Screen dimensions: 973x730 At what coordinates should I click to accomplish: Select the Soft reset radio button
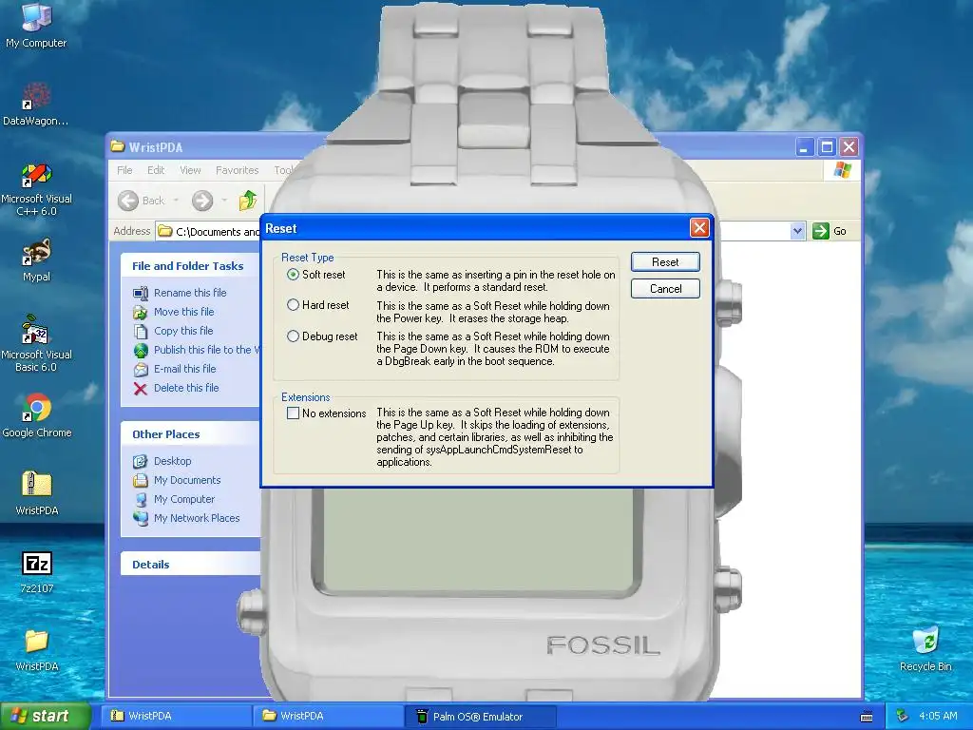(x=293, y=275)
